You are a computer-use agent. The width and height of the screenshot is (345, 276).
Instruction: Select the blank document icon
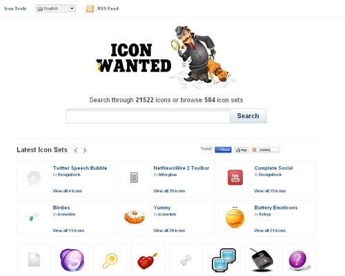pyautogui.click(x=34, y=259)
